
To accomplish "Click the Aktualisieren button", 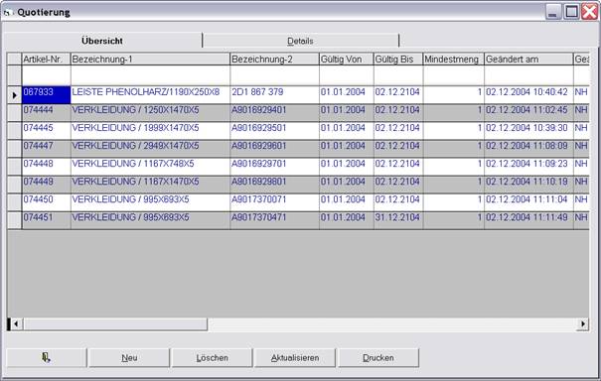I will pyautogui.click(x=295, y=357).
